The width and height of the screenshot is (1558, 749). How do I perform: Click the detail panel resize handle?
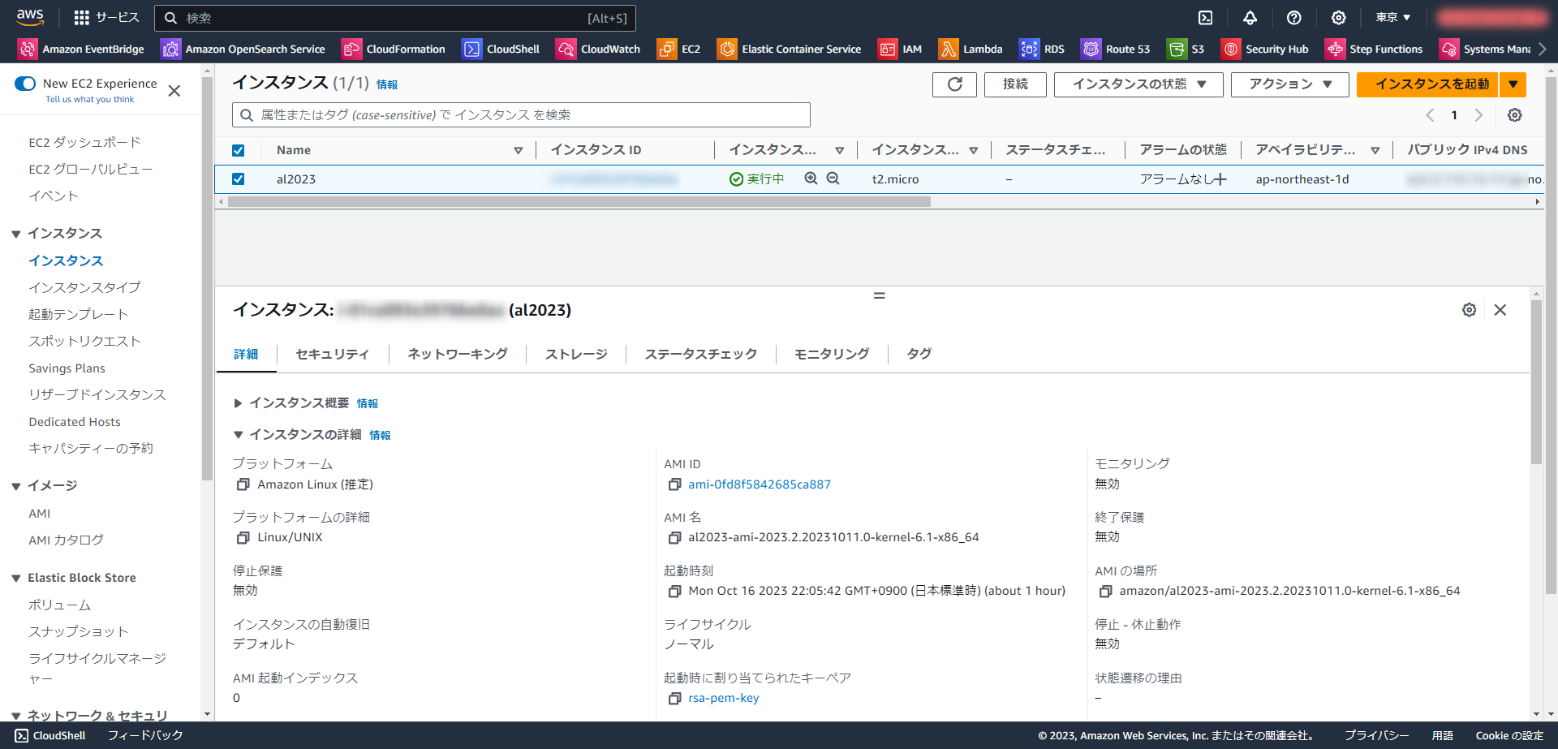[x=879, y=295]
